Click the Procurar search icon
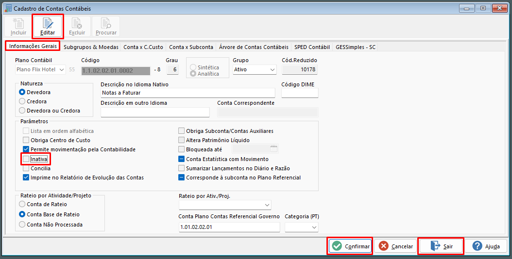The width and height of the screenshot is (512, 259). [x=106, y=23]
